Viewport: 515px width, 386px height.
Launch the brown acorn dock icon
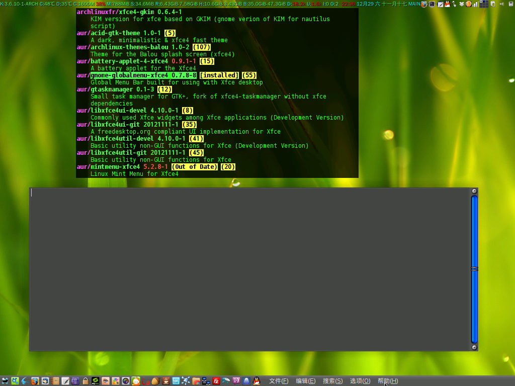click(156, 381)
